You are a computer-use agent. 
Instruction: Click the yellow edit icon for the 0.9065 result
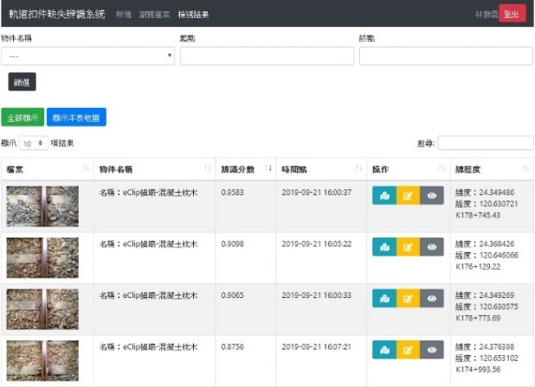point(408,298)
